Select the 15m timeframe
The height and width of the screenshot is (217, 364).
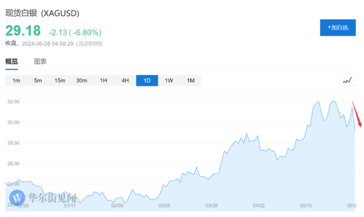(60, 80)
